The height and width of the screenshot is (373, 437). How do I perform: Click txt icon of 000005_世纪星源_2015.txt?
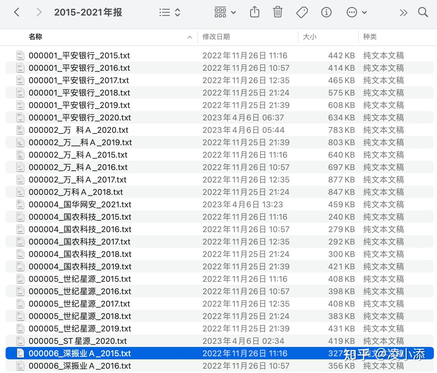(20, 279)
